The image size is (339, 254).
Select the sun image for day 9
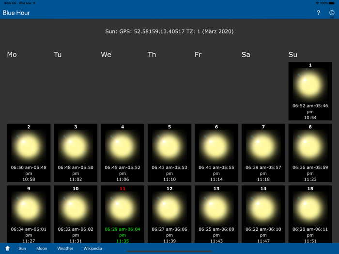point(29,209)
